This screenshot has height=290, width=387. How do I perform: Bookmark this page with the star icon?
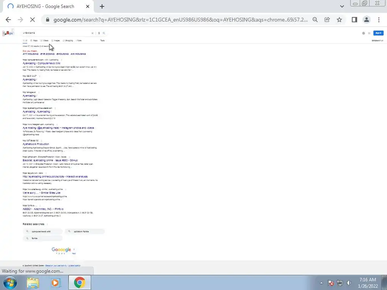click(x=339, y=20)
